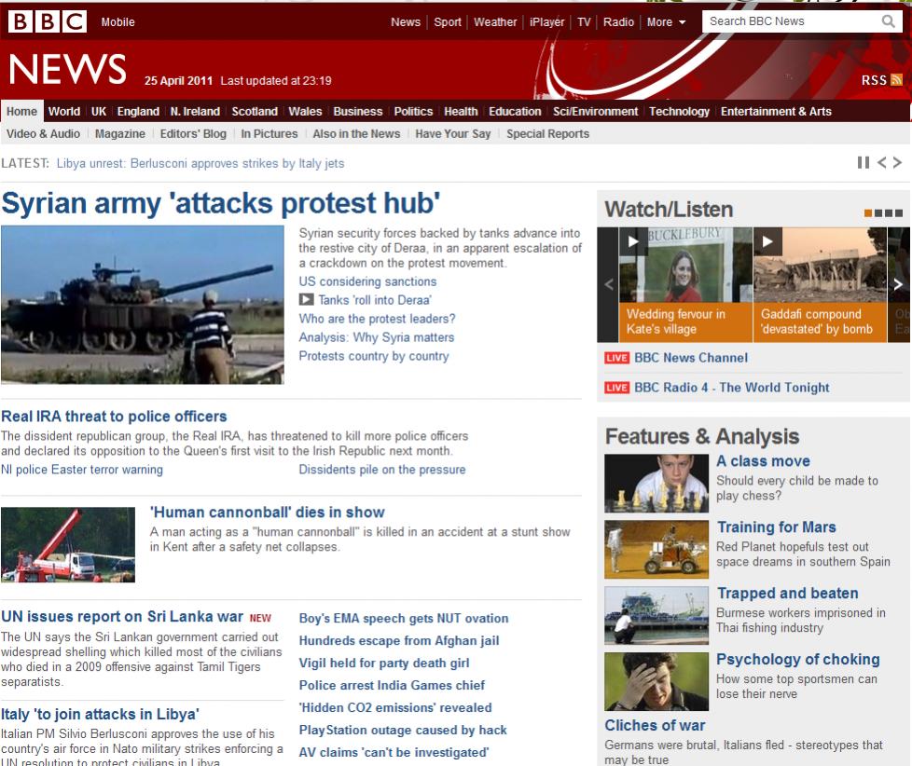Image resolution: width=912 pixels, height=766 pixels.
Task: Show previous latest ticker headline
Action: pos(882,163)
